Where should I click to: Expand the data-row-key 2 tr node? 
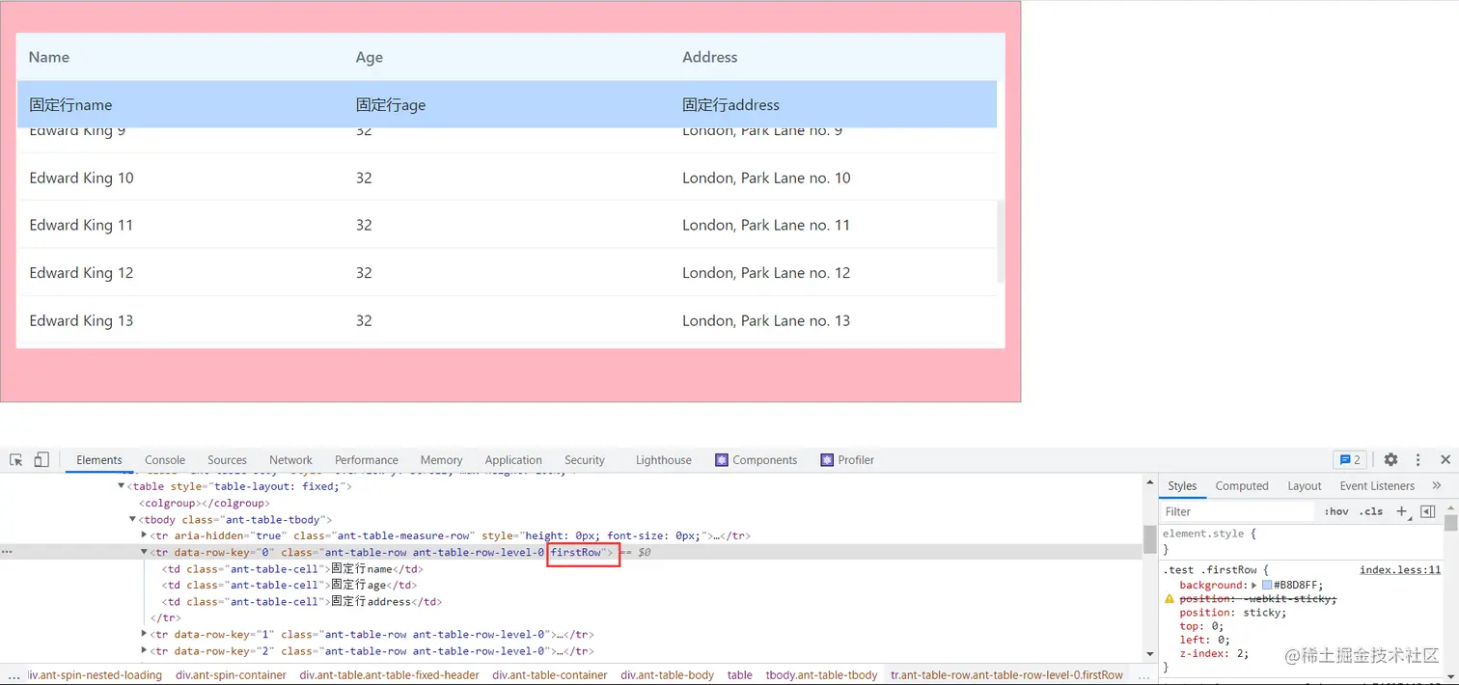point(144,651)
